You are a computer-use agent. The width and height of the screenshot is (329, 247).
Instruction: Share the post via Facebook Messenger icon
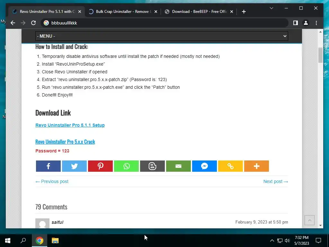coord(204,166)
